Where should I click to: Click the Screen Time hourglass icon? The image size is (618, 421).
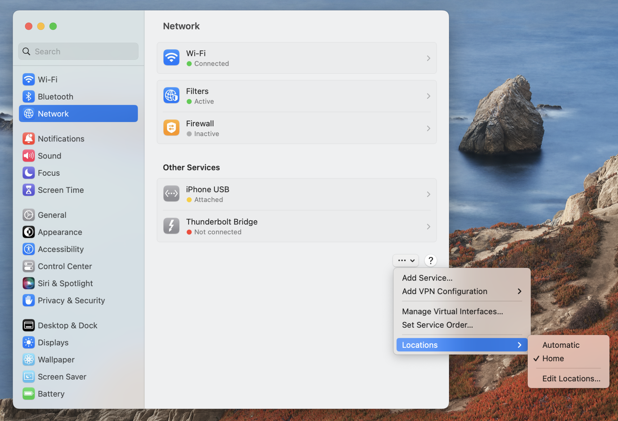coord(28,190)
